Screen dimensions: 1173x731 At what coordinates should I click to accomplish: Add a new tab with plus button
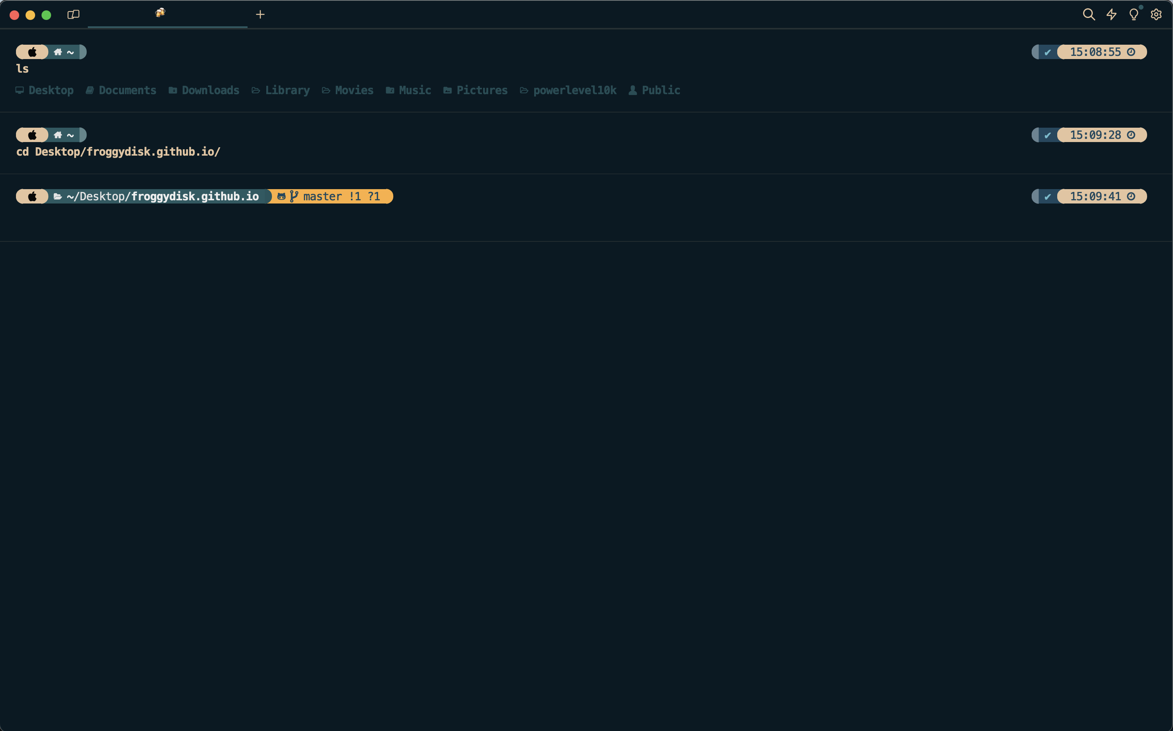260,14
